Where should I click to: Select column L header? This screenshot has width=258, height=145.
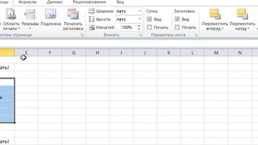(192, 53)
